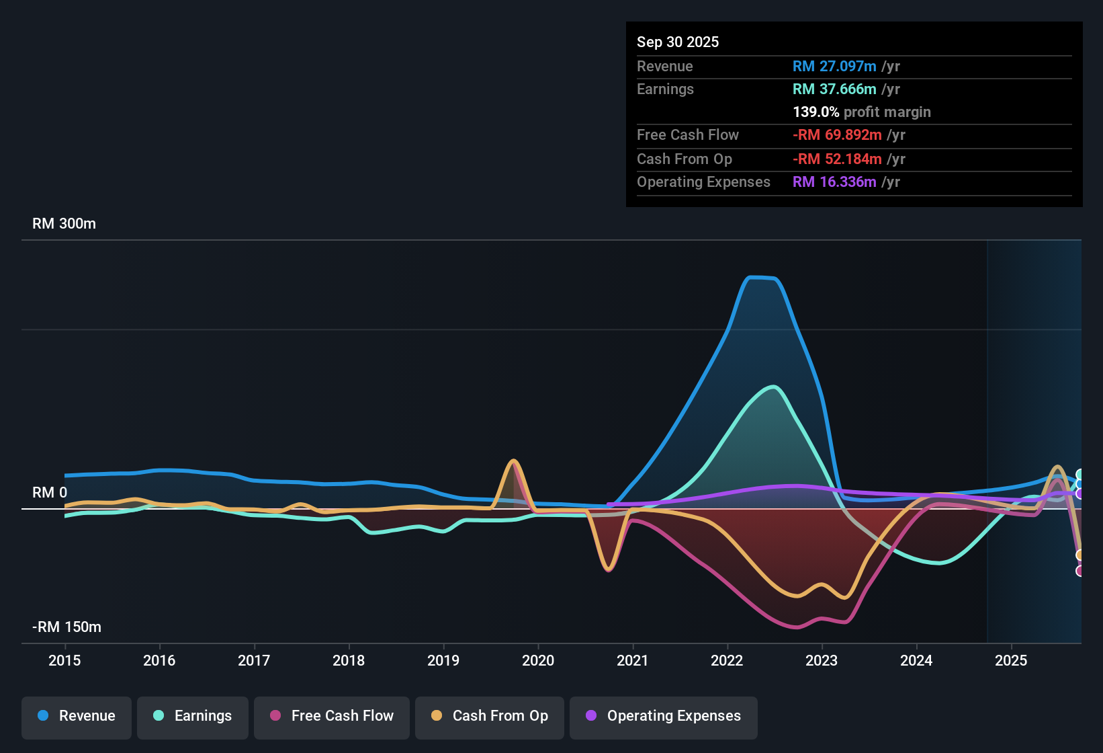Screen dimensions: 1103x753
Task: Select the 2021 label on the timeline axis
Action: pos(633,661)
